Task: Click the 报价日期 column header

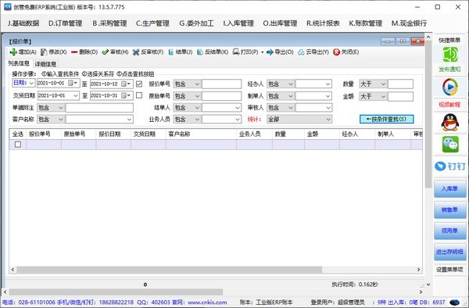Action: click(113, 134)
